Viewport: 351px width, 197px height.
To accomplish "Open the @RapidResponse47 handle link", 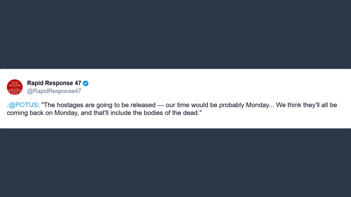I will [x=54, y=91].
